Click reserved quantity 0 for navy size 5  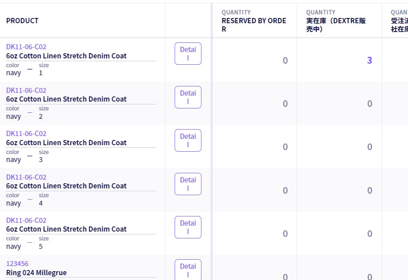click(x=285, y=234)
